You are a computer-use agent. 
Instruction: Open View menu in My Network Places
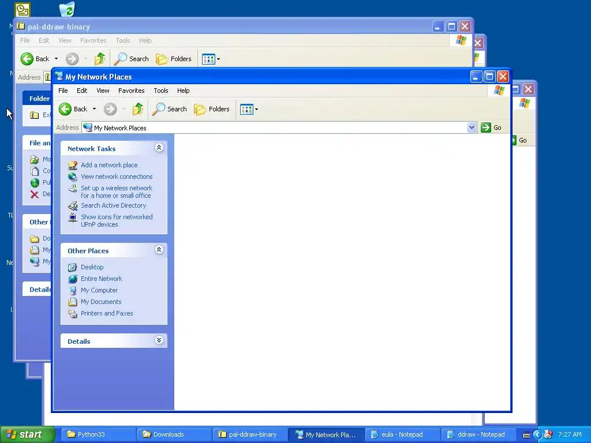103,91
